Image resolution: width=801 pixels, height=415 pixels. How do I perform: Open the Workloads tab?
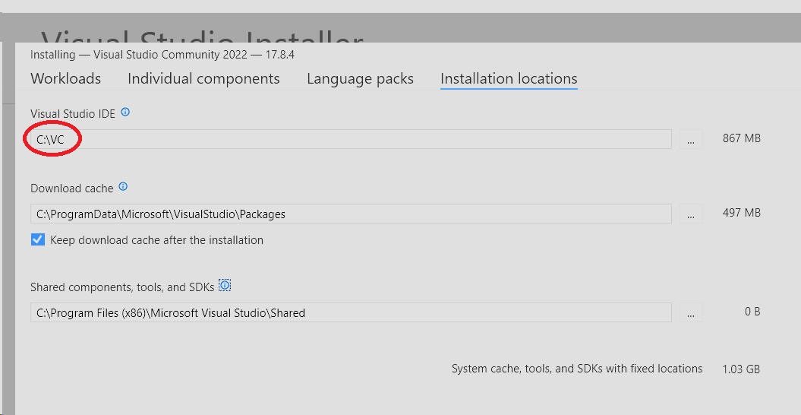66,79
